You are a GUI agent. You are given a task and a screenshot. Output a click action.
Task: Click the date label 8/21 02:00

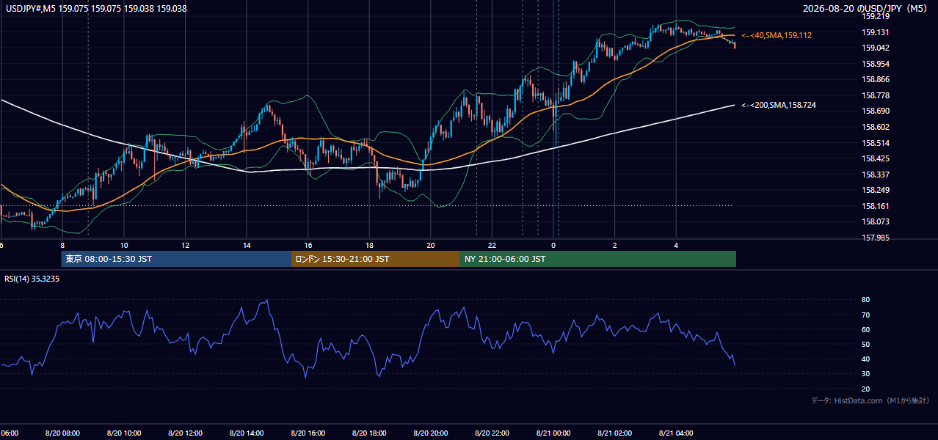614,433
